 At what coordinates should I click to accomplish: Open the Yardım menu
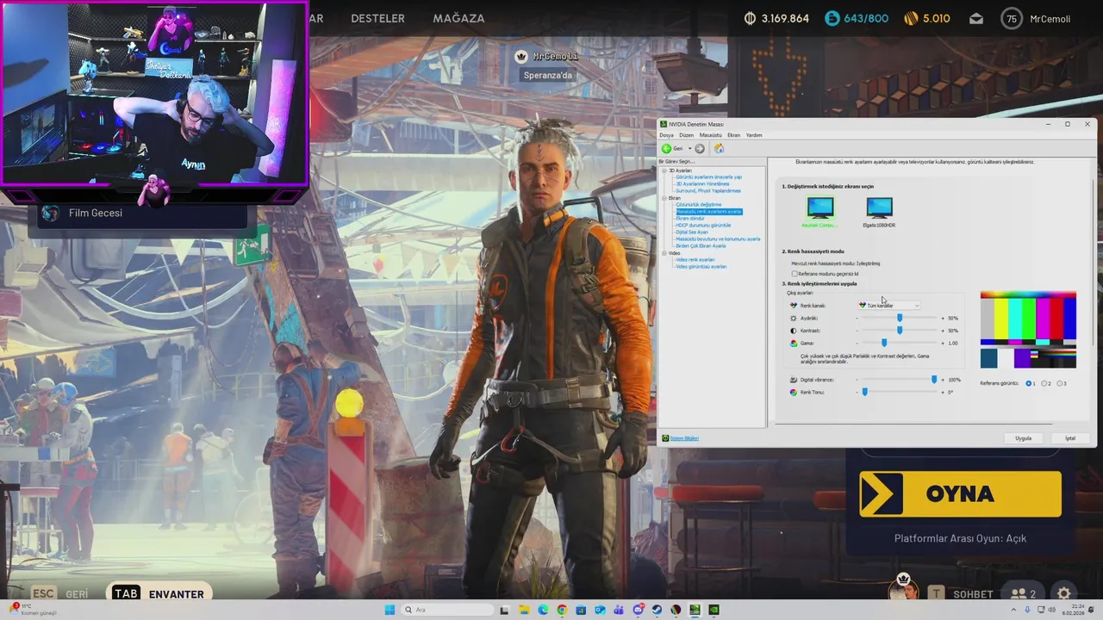(x=754, y=135)
